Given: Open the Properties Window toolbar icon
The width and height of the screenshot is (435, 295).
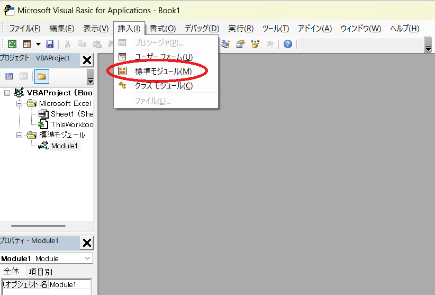Looking at the screenshot, I should 241,44.
